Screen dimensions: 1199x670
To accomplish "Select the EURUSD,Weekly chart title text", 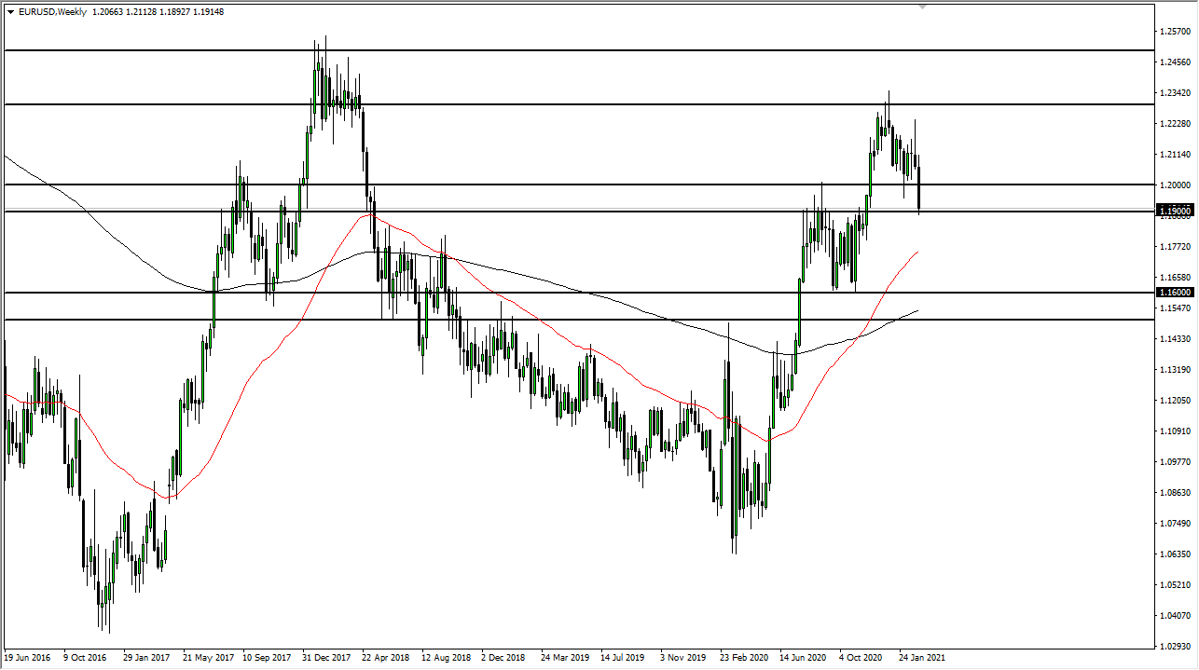I will coord(51,12).
